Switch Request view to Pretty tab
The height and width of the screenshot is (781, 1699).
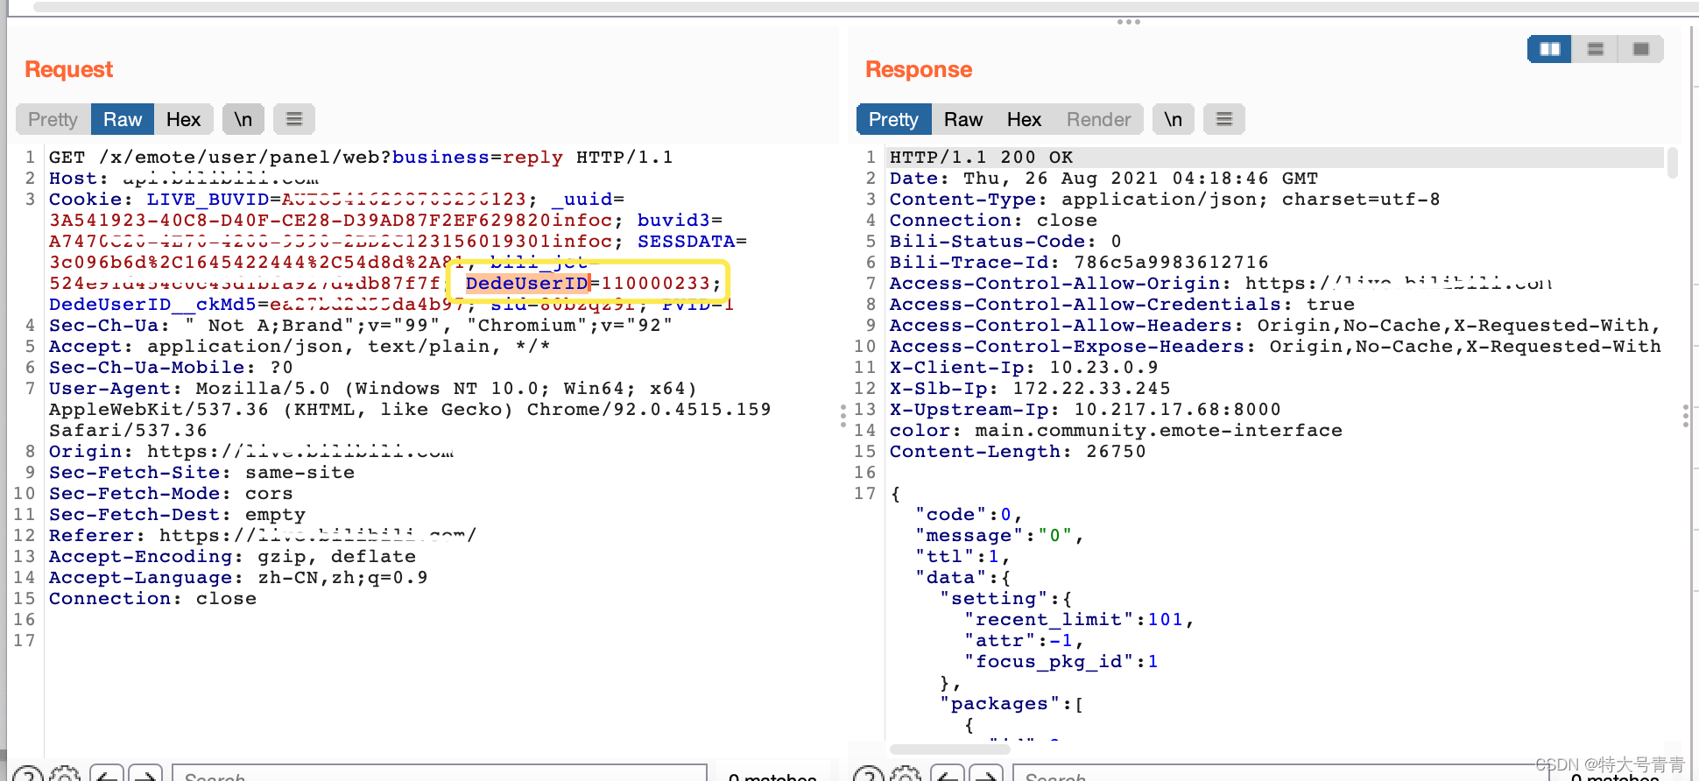tap(53, 119)
